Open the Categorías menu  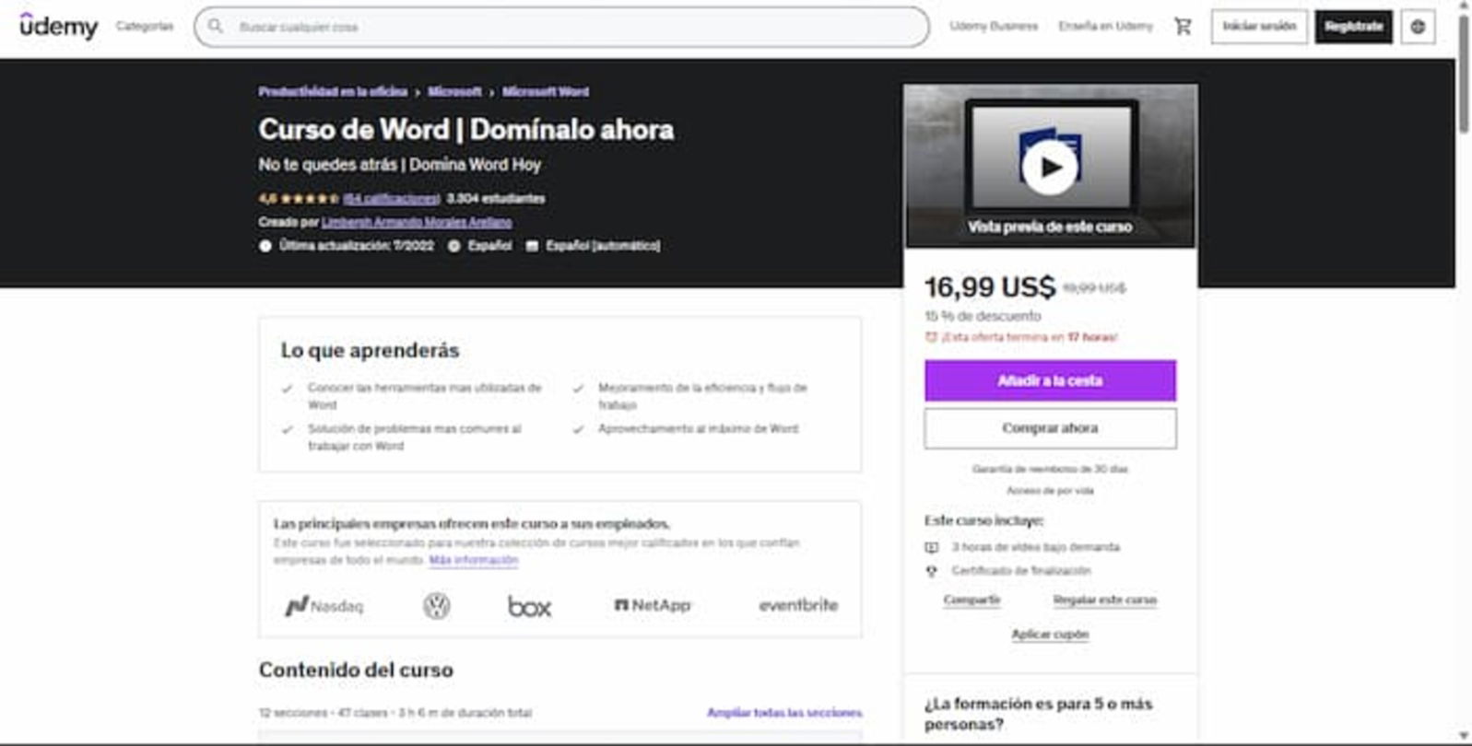point(145,27)
